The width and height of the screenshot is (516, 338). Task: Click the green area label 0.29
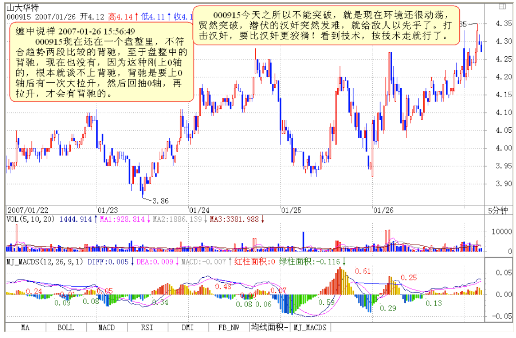pyautogui.click(x=388, y=308)
